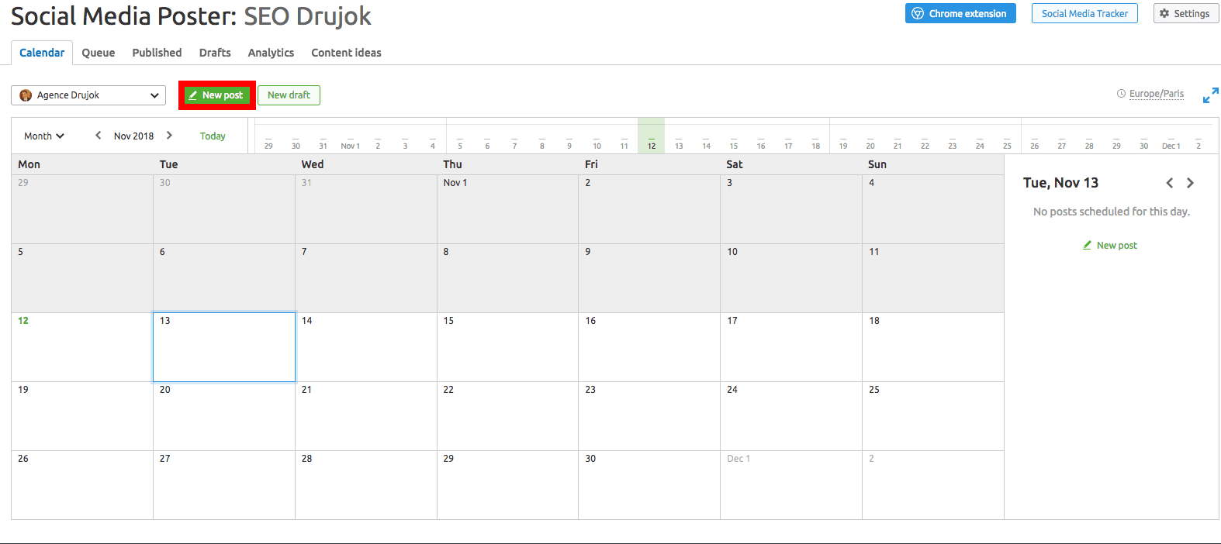Show next day in side panel
Viewport: 1221px width, 544px height.
coord(1190,183)
